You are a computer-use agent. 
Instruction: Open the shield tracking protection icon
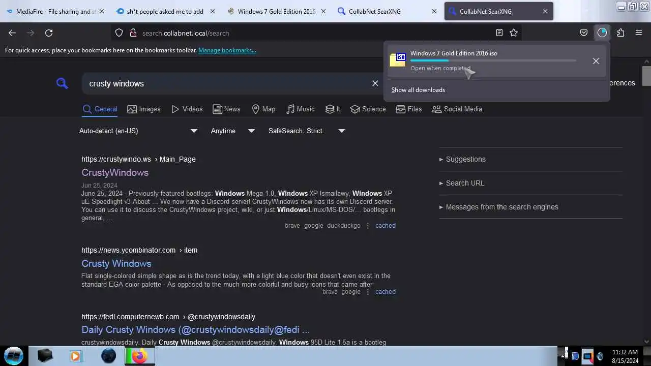click(x=119, y=33)
